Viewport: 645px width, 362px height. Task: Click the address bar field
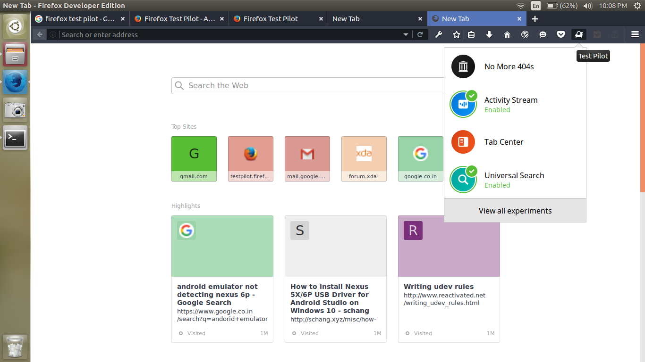pos(230,34)
